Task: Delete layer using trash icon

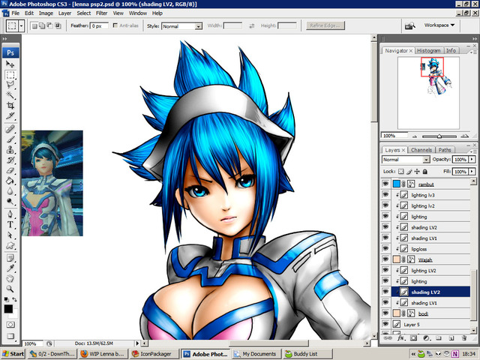Action: tap(464, 338)
